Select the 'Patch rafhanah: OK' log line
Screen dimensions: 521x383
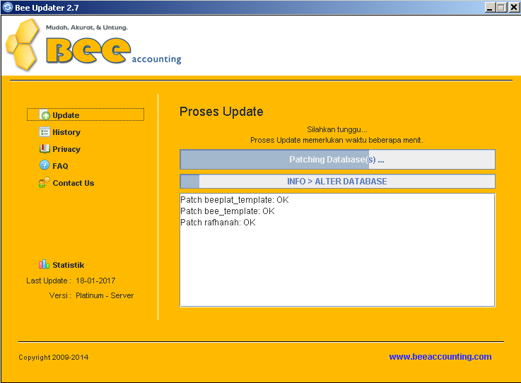(218, 223)
